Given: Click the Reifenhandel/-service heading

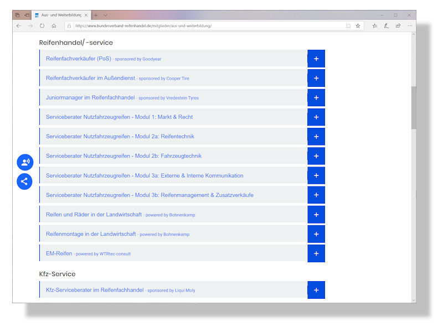Looking at the screenshot, I should click(76, 43).
